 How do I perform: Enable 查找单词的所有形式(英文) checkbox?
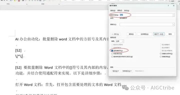click(112, 57)
